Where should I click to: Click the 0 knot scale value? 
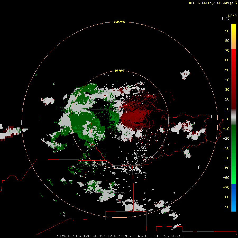(x=228, y=119)
